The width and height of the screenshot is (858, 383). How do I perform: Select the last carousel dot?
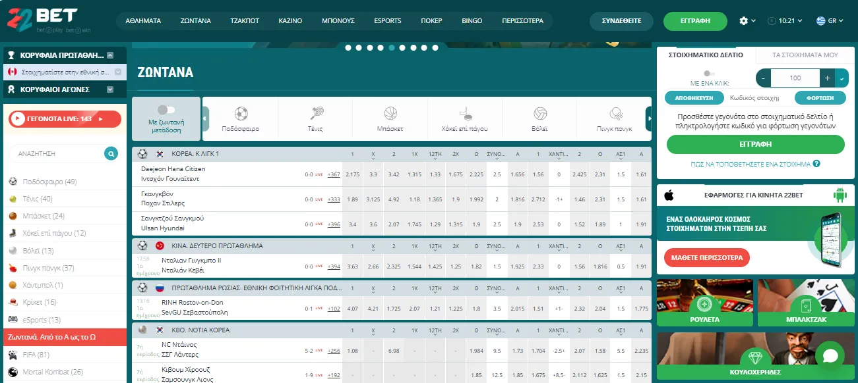click(x=435, y=47)
